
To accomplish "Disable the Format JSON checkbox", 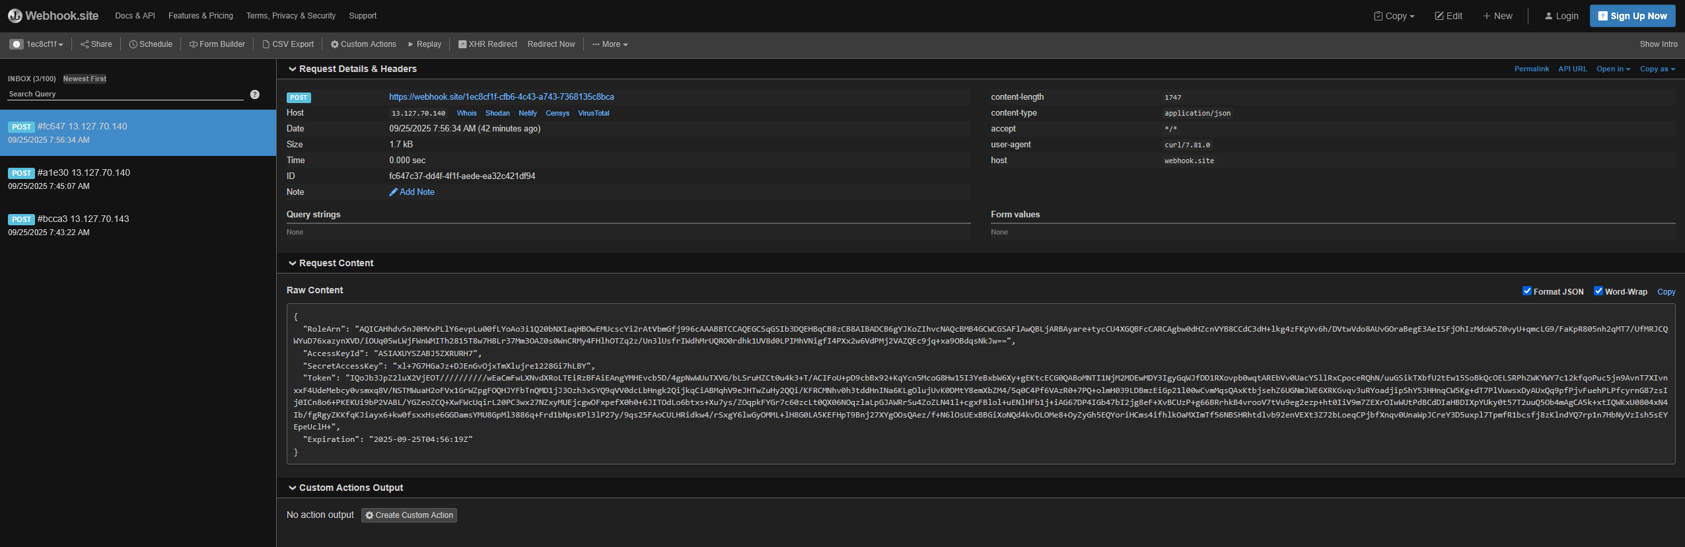I will coord(1526,291).
